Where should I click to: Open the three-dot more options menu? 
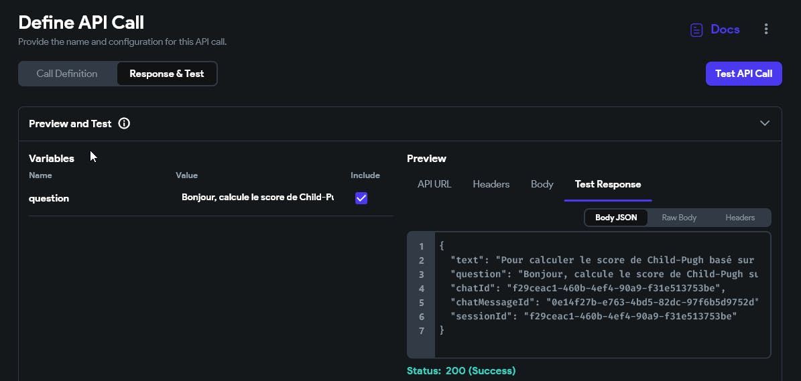766,29
